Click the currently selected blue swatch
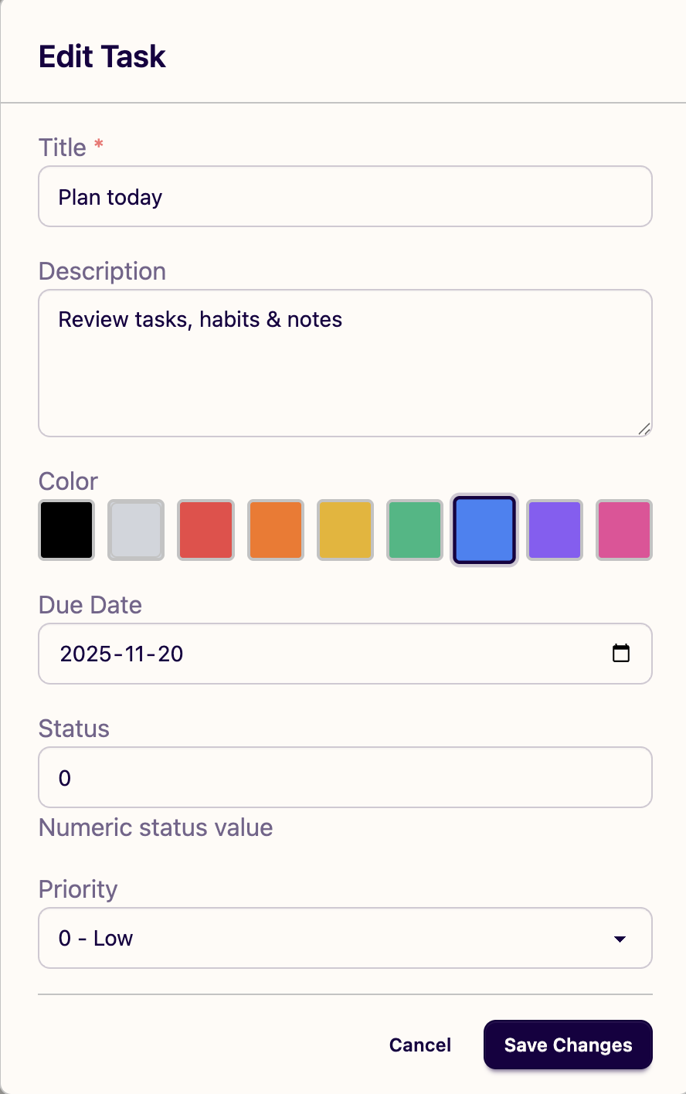Screen dimensions: 686x1094 (x=484, y=530)
